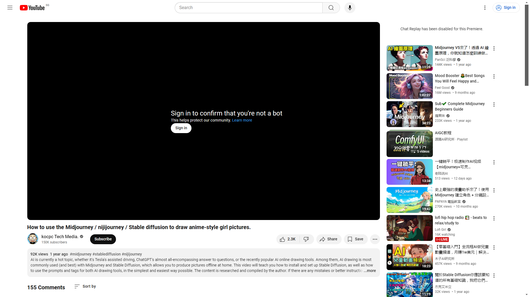
Task: Open #nijijourney hashtag link
Action: point(132,254)
